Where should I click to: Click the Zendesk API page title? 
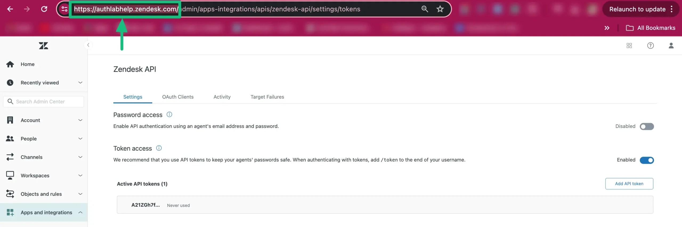(x=135, y=69)
